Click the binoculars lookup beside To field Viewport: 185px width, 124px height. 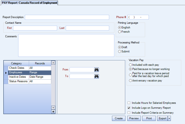(96, 76)
